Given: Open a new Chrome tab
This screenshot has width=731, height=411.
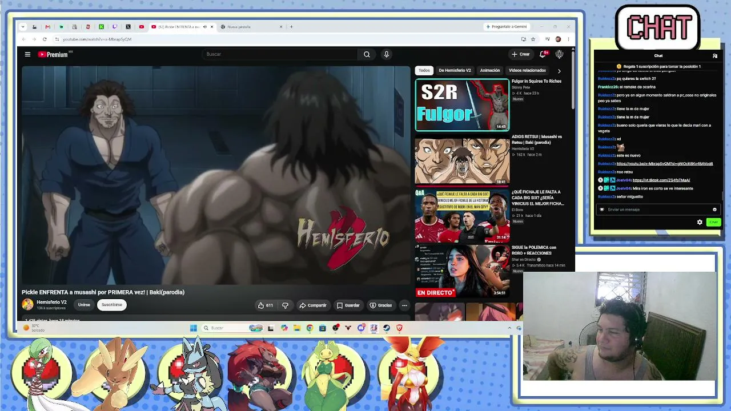Looking at the screenshot, I should 291,27.
